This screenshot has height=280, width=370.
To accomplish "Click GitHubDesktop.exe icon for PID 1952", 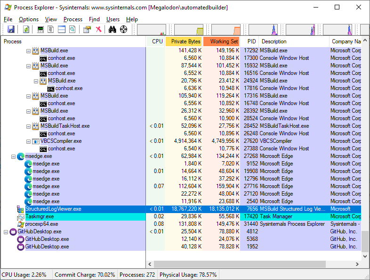I will pyautogui.click(x=21, y=247).
